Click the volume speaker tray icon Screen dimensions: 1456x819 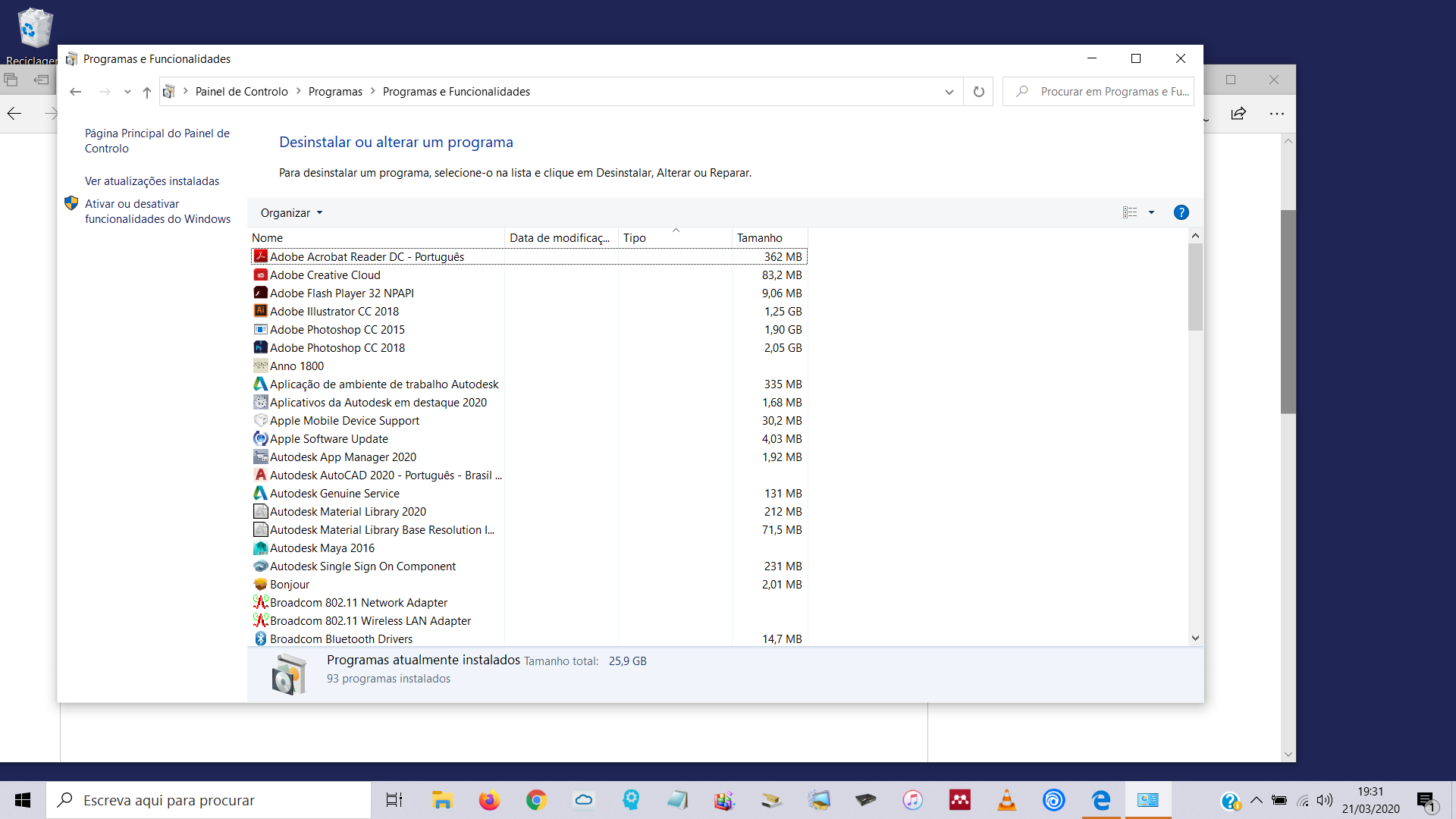point(1325,800)
